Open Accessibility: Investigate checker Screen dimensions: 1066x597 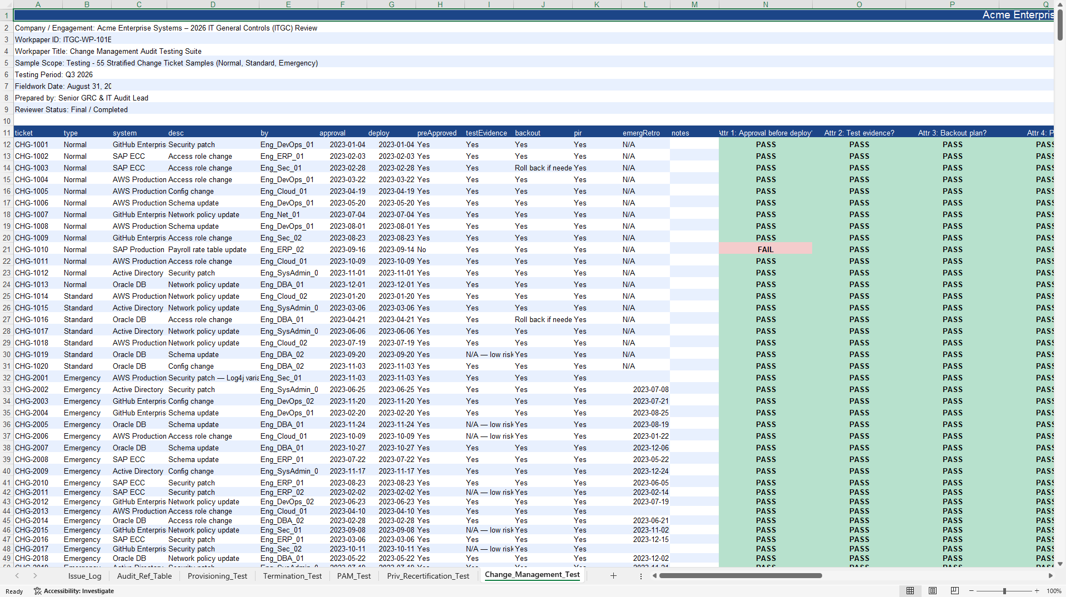[74, 591]
